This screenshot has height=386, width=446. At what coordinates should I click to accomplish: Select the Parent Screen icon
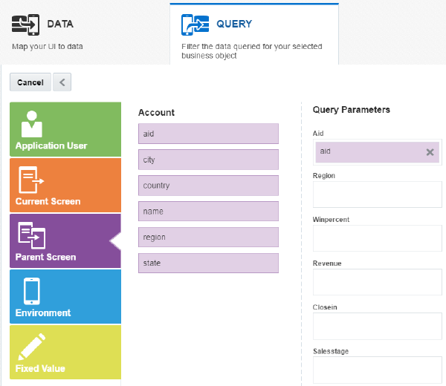point(32,236)
